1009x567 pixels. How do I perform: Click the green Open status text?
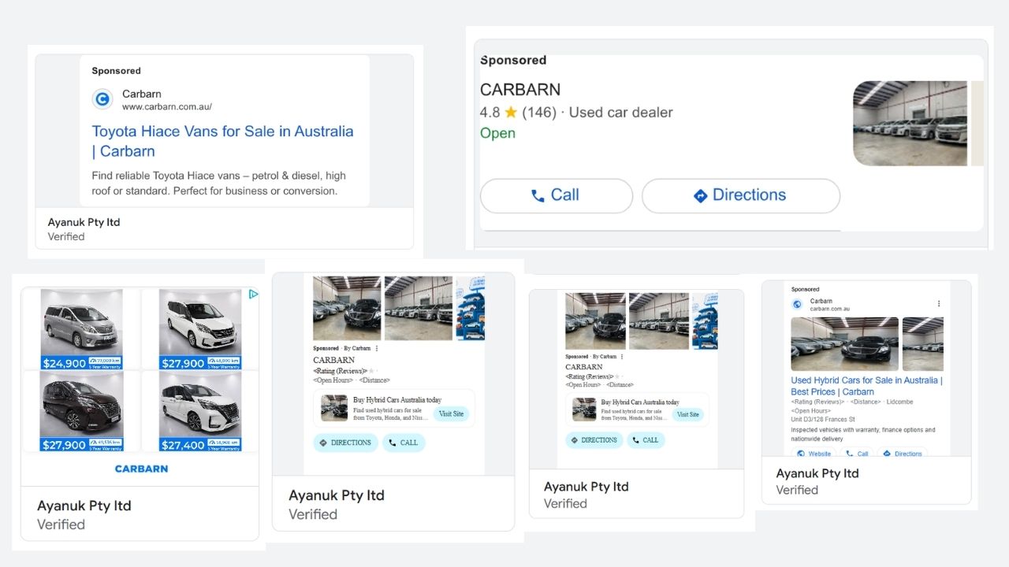coord(497,133)
